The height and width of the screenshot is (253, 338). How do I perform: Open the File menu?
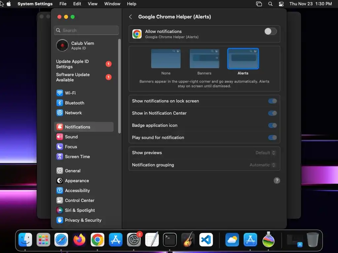coord(63,4)
